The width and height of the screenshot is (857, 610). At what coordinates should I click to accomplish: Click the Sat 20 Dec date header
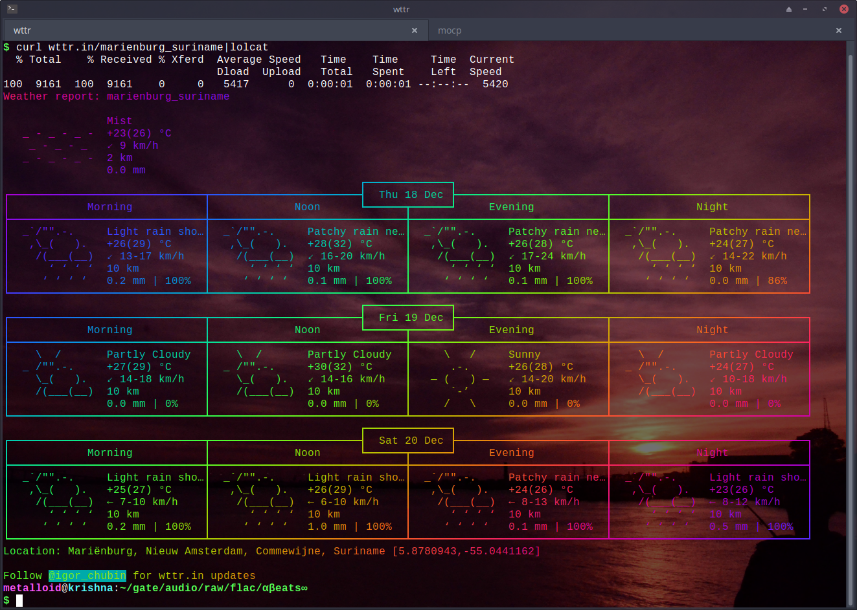coord(411,441)
